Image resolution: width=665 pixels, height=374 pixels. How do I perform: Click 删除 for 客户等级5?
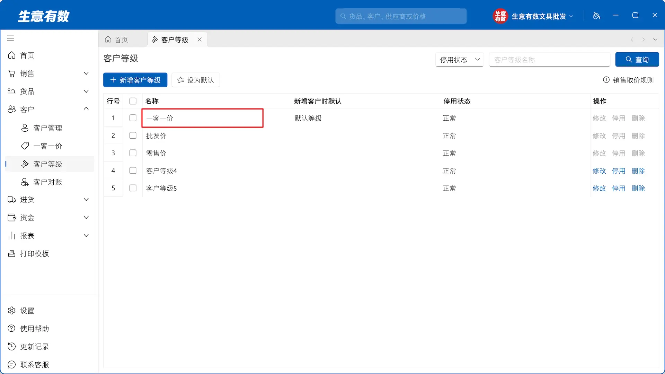tap(638, 188)
